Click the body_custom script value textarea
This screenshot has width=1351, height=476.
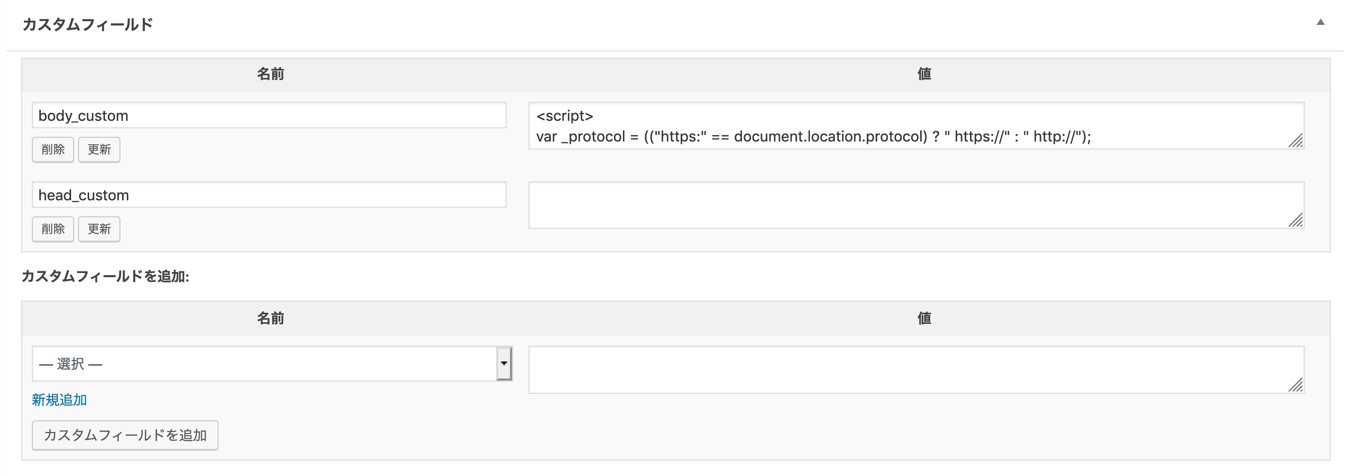pyautogui.click(x=916, y=126)
